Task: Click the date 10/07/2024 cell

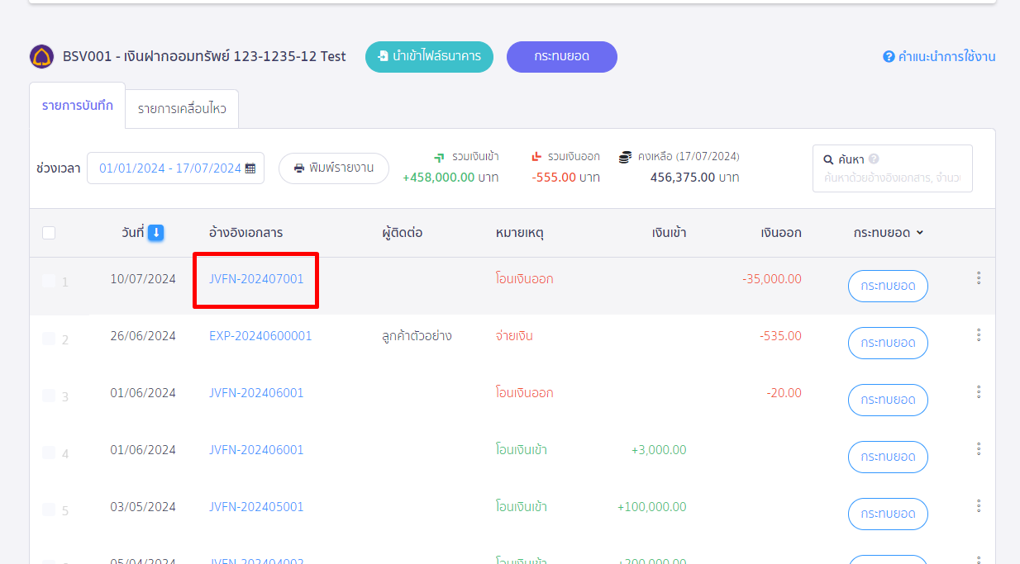Action: point(143,279)
